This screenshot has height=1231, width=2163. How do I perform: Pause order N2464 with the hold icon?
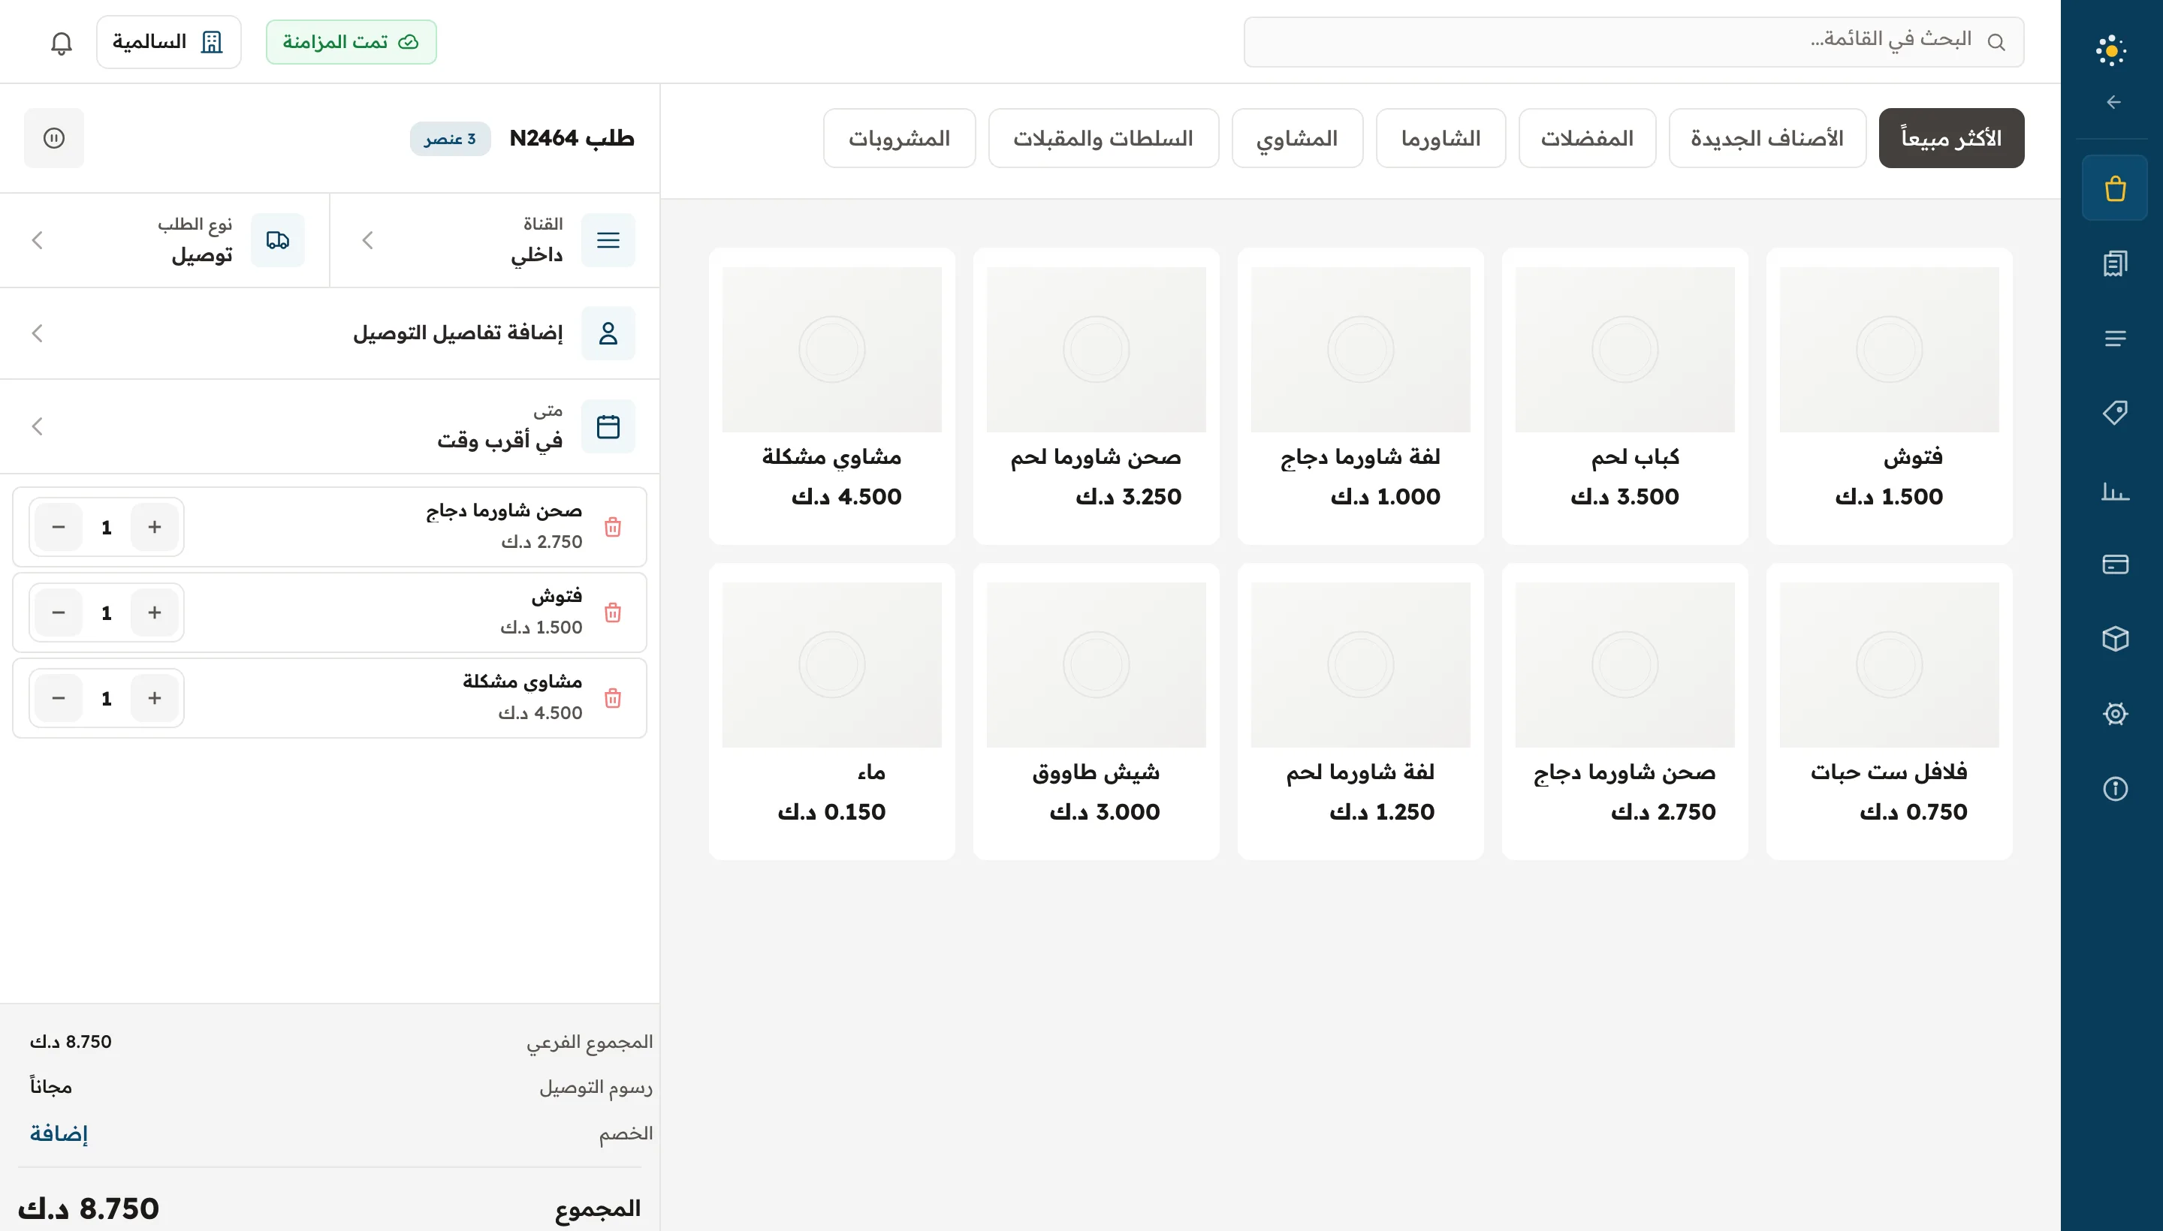(x=54, y=138)
